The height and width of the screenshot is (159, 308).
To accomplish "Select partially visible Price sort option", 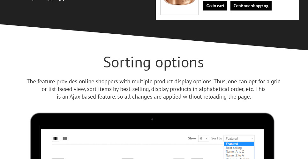I will click(x=236, y=158).
